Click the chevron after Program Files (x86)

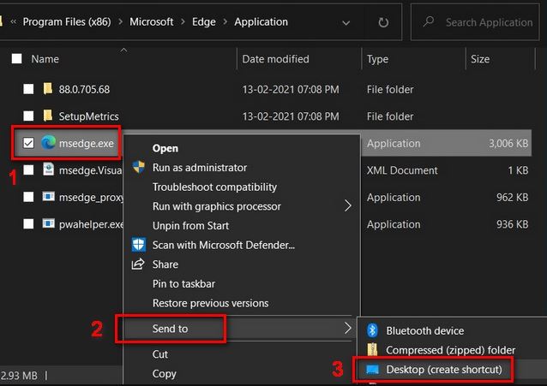[x=120, y=22]
